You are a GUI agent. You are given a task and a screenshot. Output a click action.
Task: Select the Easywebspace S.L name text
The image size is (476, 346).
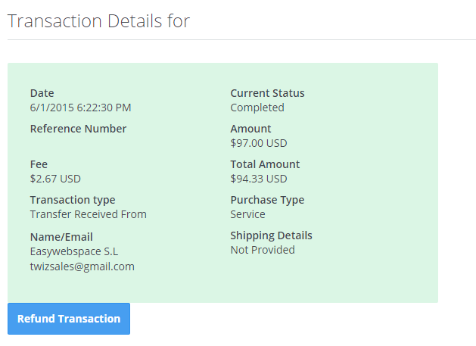[74, 251]
